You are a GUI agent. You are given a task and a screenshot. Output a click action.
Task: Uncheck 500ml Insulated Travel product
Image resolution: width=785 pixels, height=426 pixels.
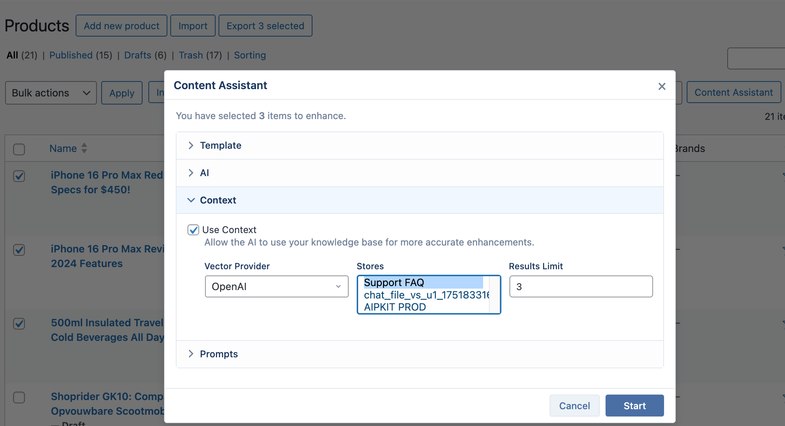(x=19, y=324)
